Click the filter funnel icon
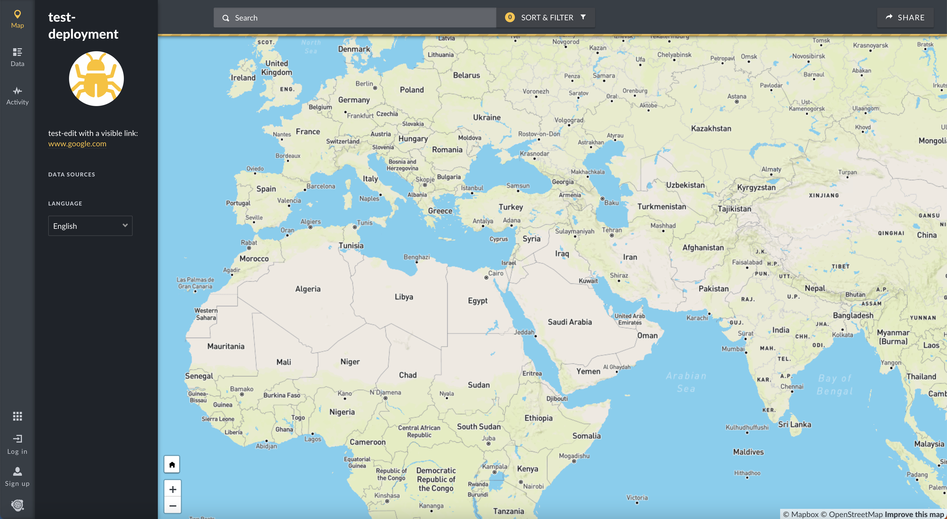Viewport: 947px width, 519px height. 583,17
